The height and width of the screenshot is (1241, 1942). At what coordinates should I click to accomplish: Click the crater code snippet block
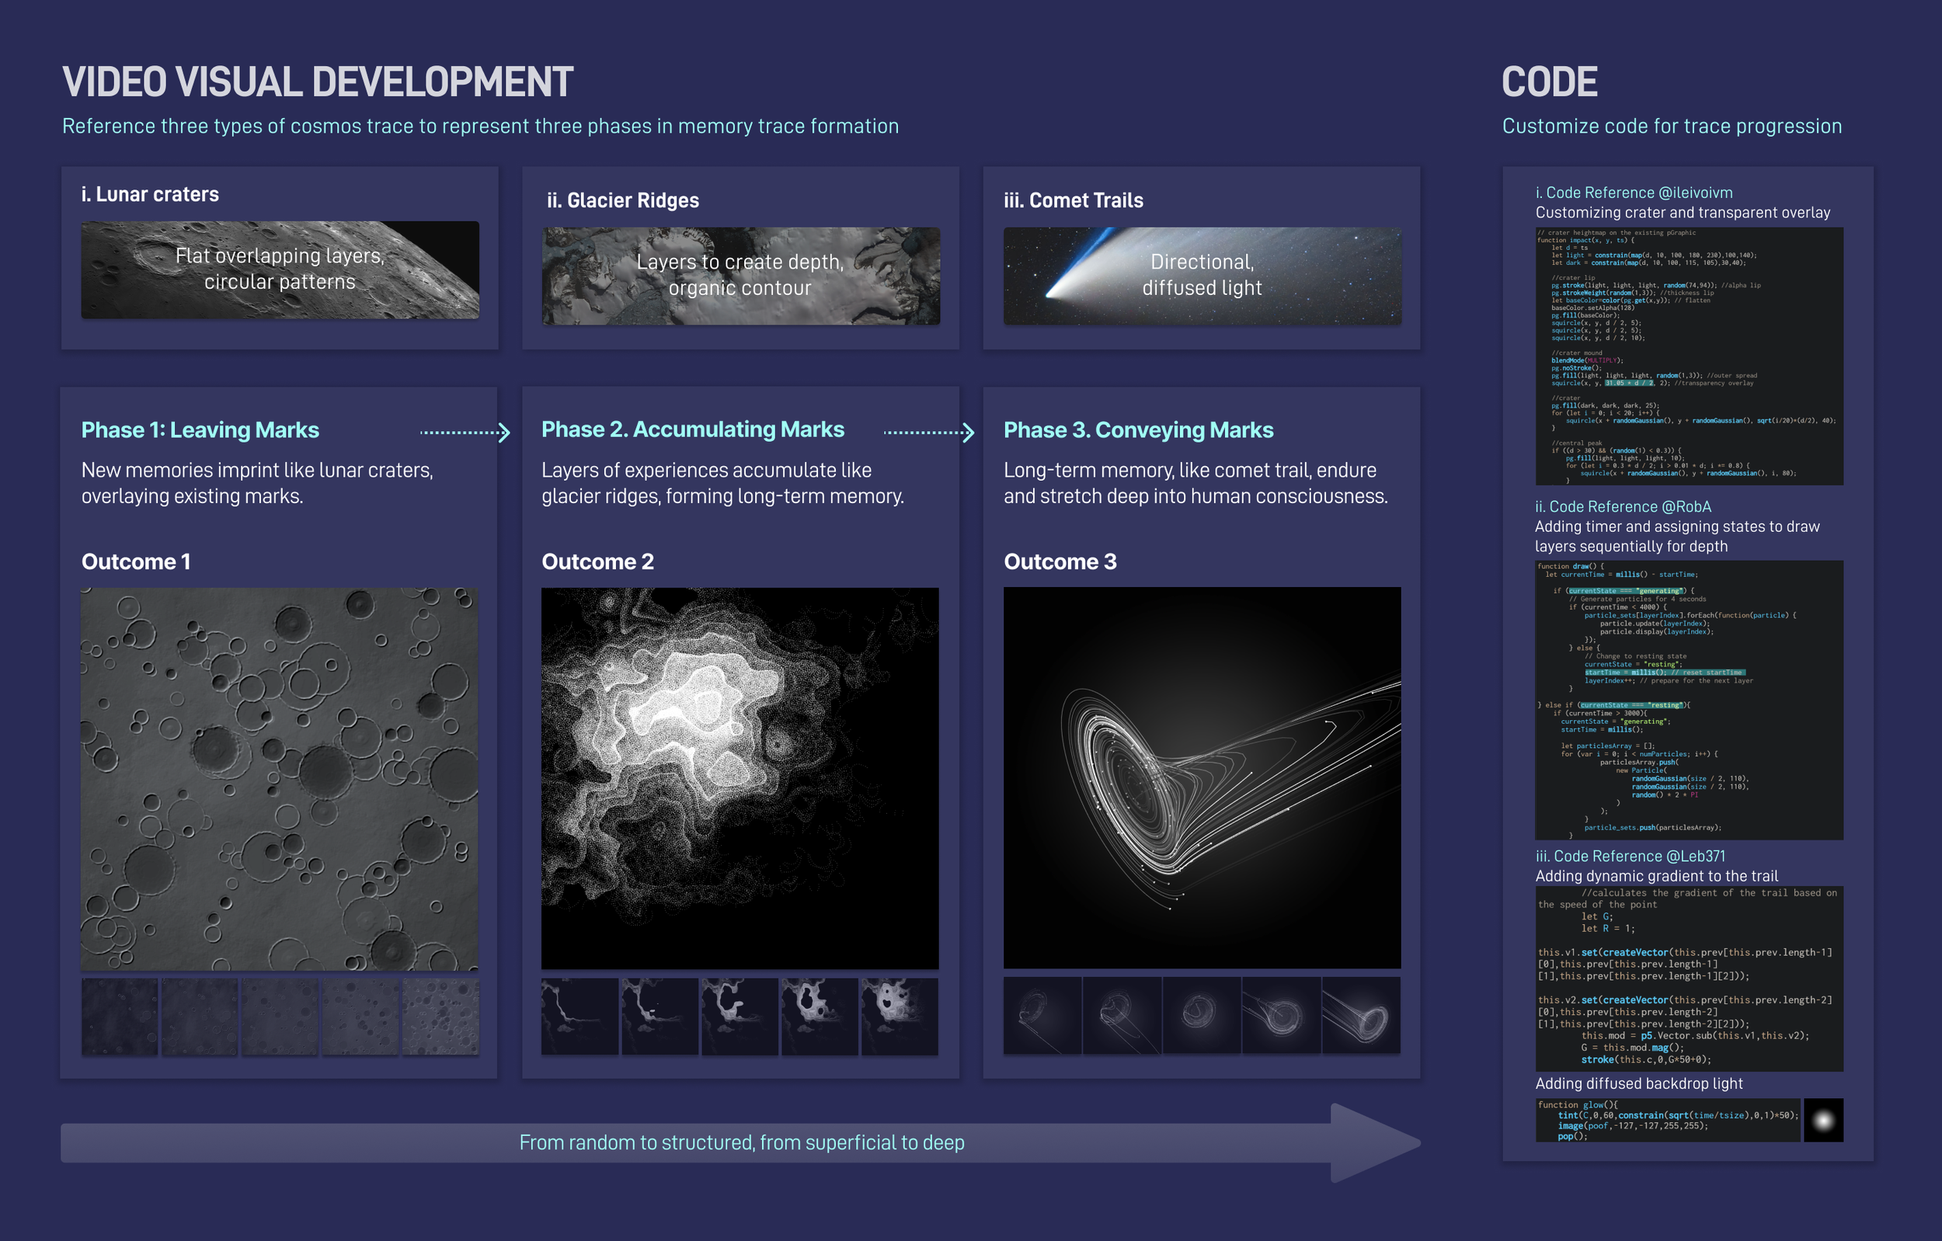1689,356
